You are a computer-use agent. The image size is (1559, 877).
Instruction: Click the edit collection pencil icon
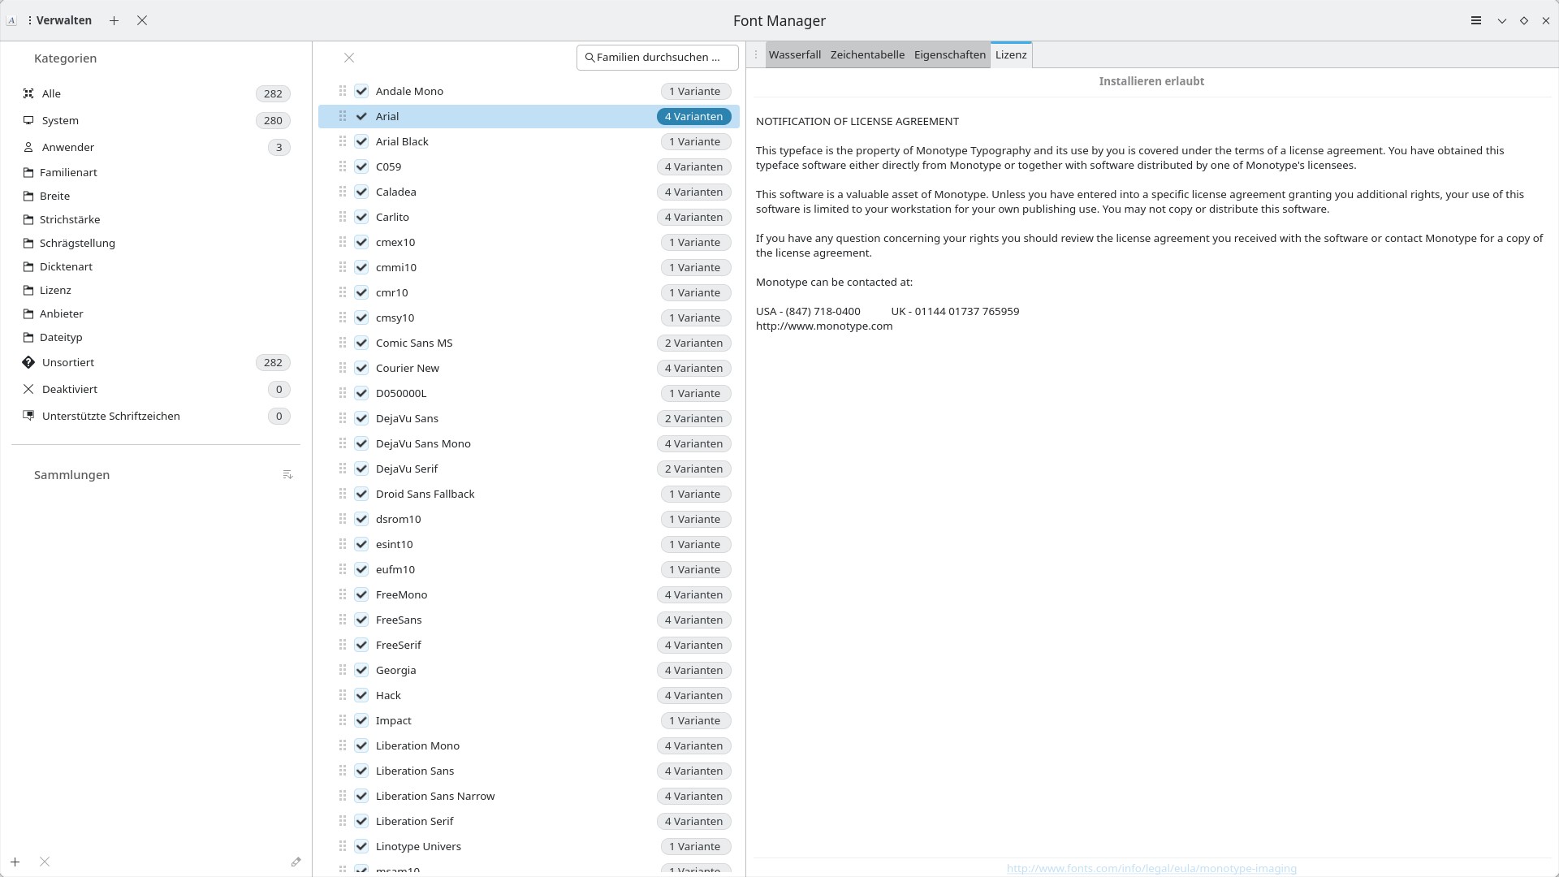pyautogui.click(x=296, y=862)
